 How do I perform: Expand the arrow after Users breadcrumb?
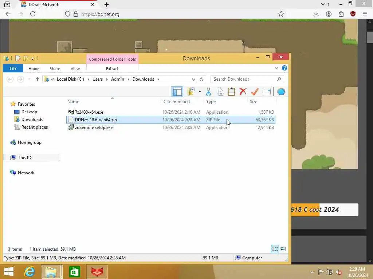pyautogui.click(x=107, y=79)
